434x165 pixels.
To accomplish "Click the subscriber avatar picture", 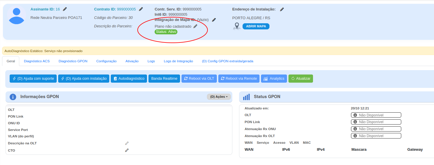I will [x=17, y=16].
